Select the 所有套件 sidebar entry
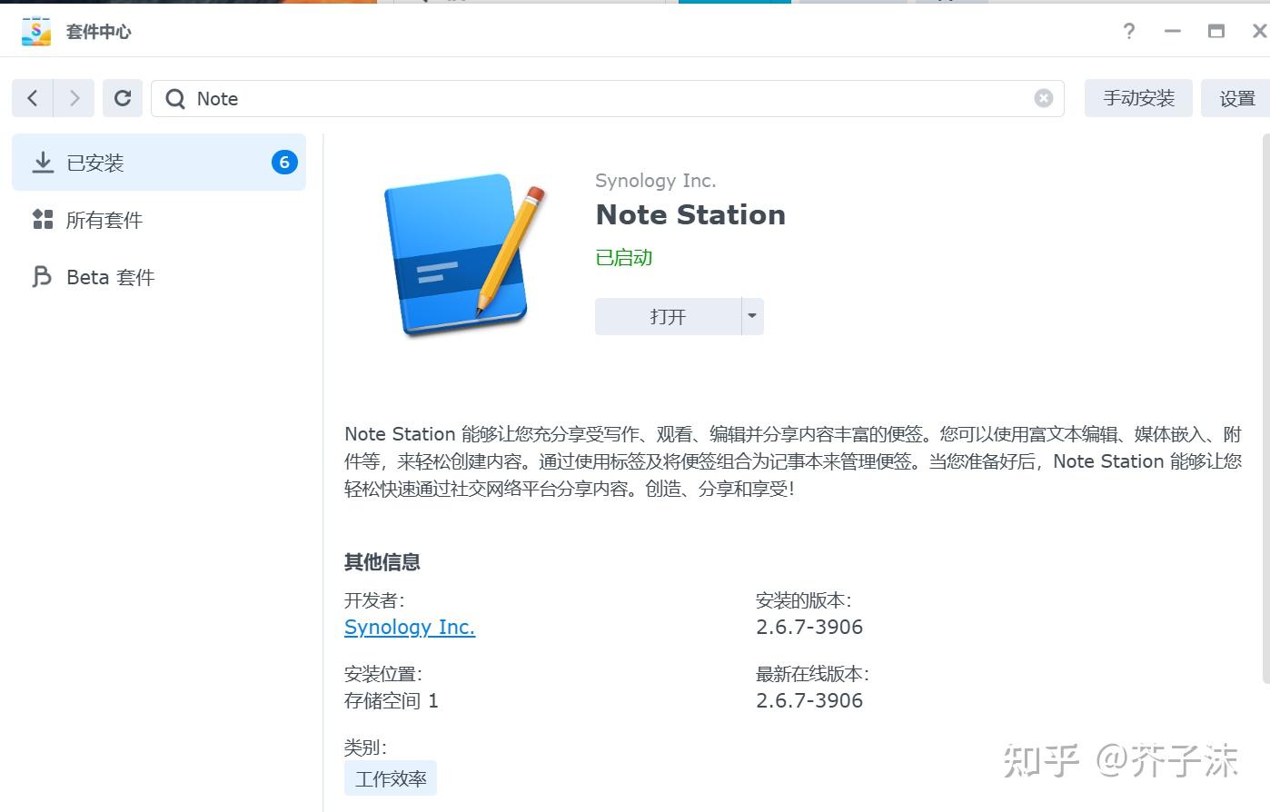This screenshot has width=1270, height=812. coord(104,219)
